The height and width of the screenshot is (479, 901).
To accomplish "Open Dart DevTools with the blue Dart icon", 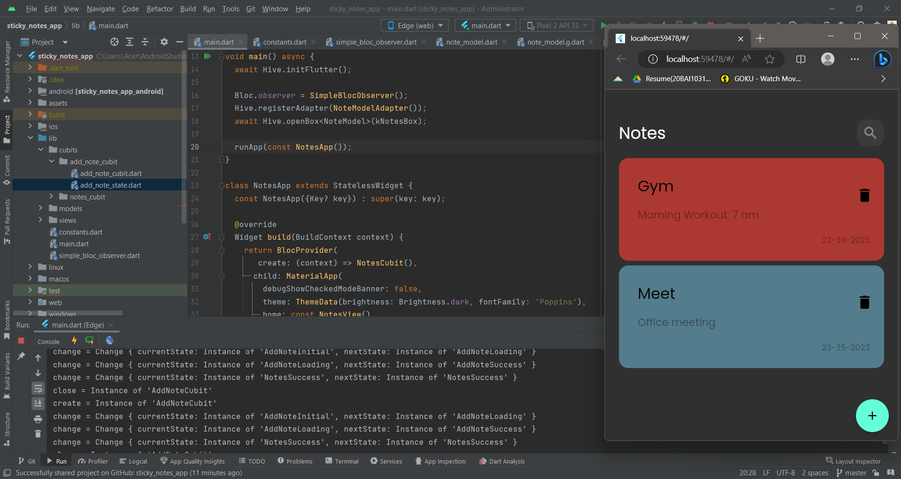I will point(110,341).
